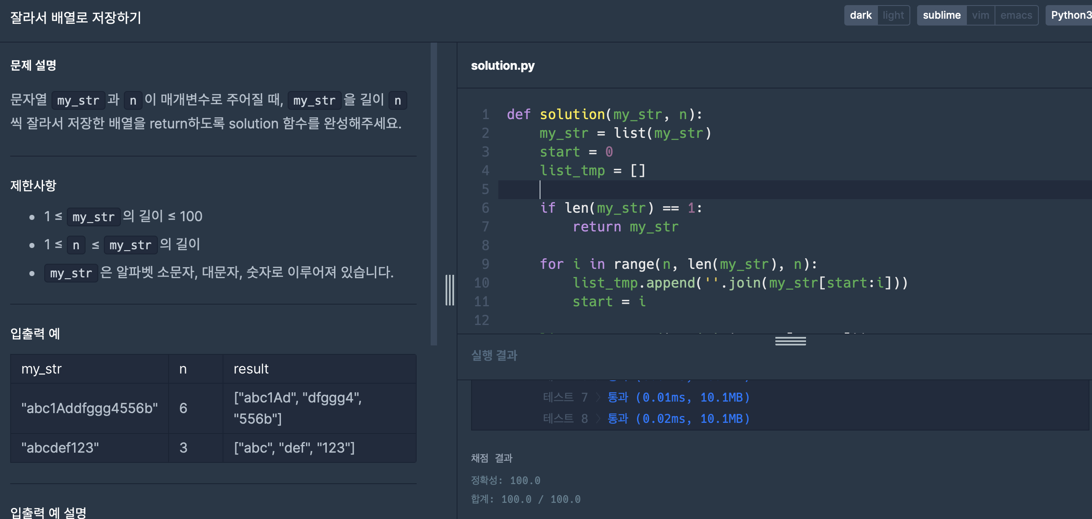Image resolution: width=1092 pixels, height=519 pixels.
Task: Click the horizontal result panel resize handle
Action: click(790, 341)
